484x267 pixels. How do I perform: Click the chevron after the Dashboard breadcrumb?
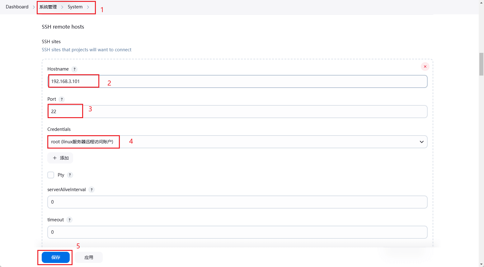click(34, 7)
